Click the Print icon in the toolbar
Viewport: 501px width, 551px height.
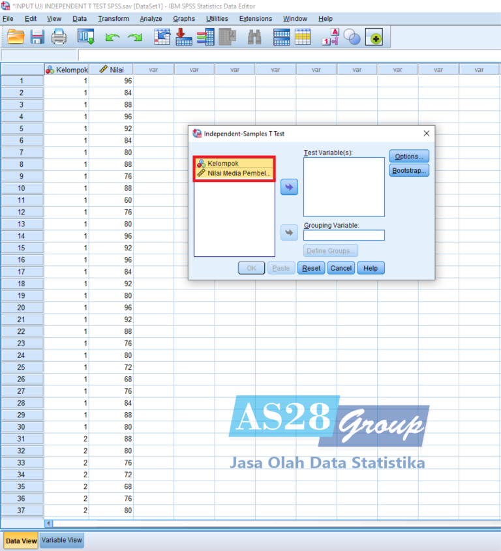pyautogui.click(x=59, y=37)
